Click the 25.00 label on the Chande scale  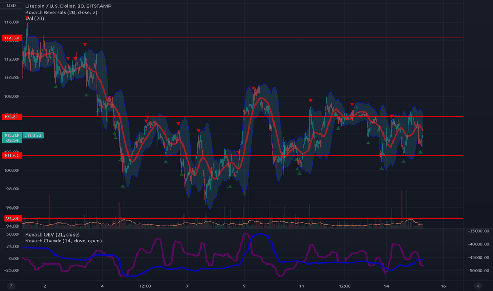[13, 247]
